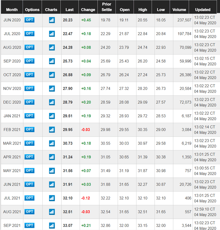This screenshot has height=230, width=220.
Task: Open the chart icon for FEB 2021
Action: point(52,130)
